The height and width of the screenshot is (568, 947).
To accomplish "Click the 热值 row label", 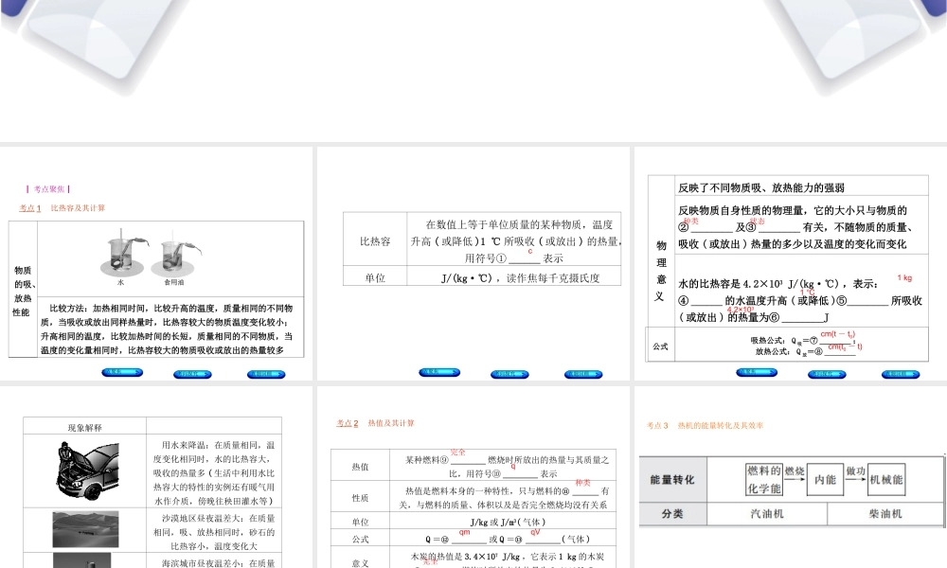I will [360, 467].
